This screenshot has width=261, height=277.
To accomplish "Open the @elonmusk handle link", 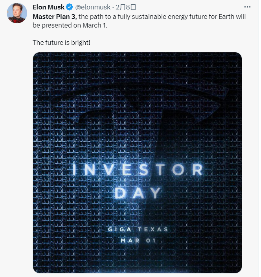I will (93, 7).
